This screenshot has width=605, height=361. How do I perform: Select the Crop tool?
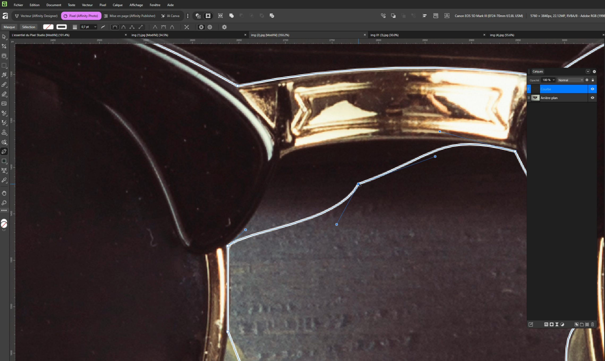4,46
